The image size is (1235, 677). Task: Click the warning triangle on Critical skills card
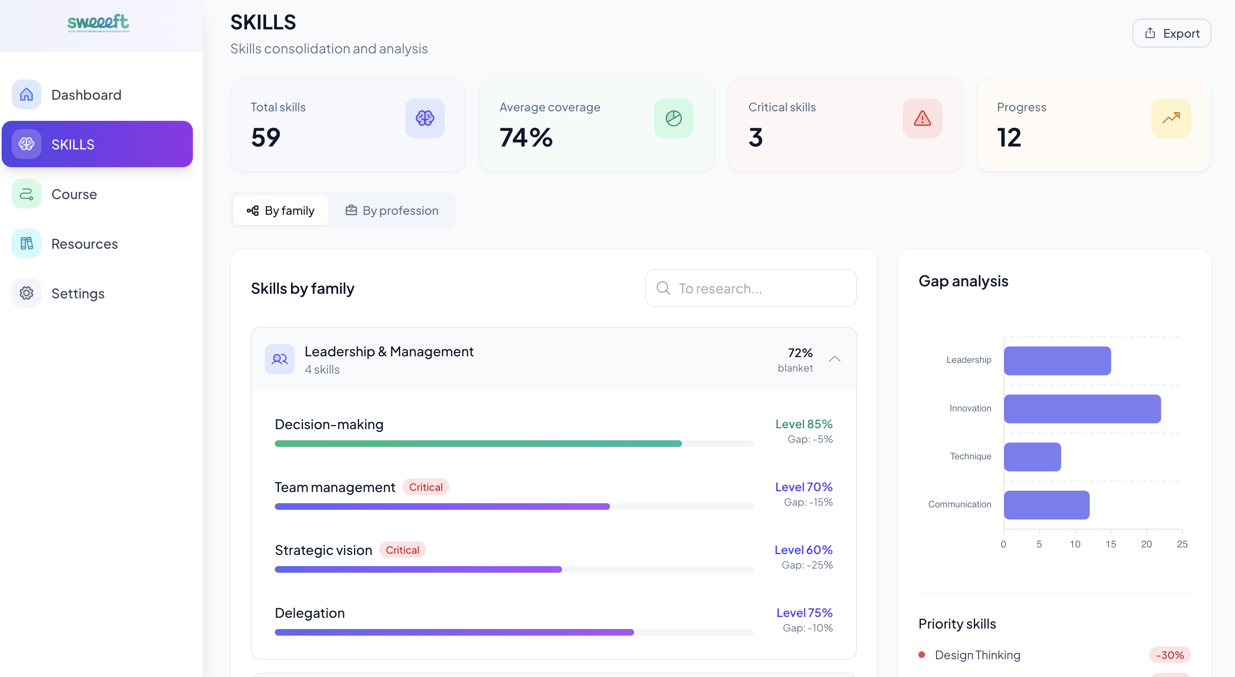[922, 118]
